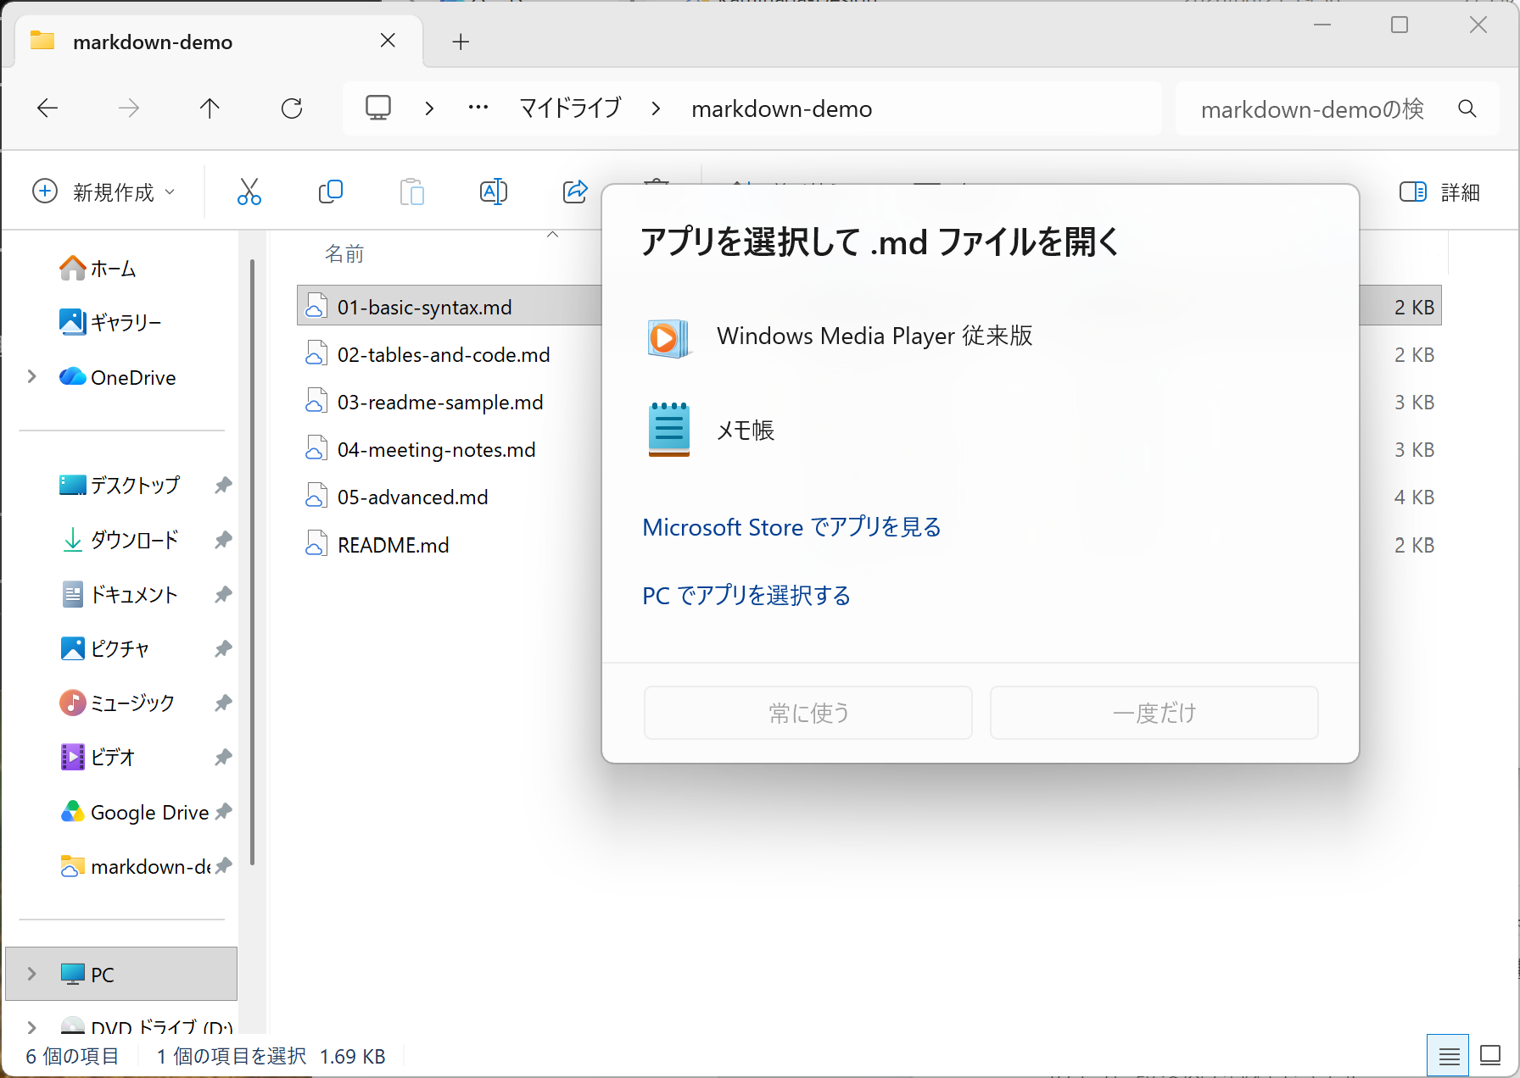Open Google Drive in the sidebar
This screenshot has width=1520, height=1078.
click(x=134, y=813)
